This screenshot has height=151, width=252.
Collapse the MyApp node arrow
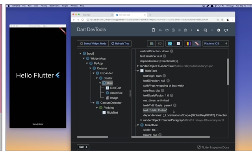(x=87, y=63)
